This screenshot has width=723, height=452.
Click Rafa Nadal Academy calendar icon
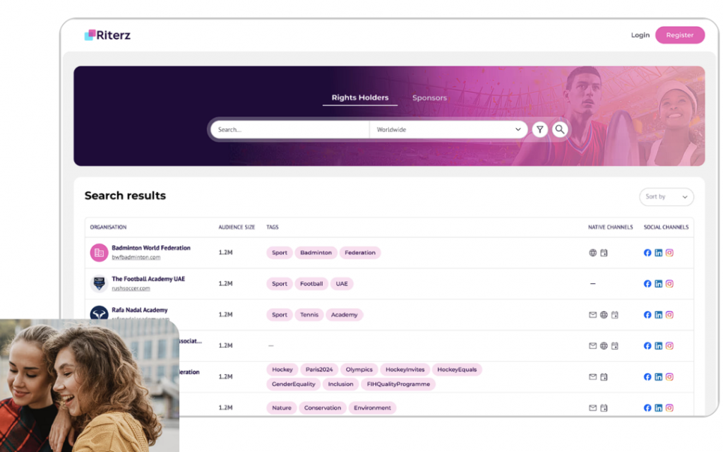tap(615, 315)
